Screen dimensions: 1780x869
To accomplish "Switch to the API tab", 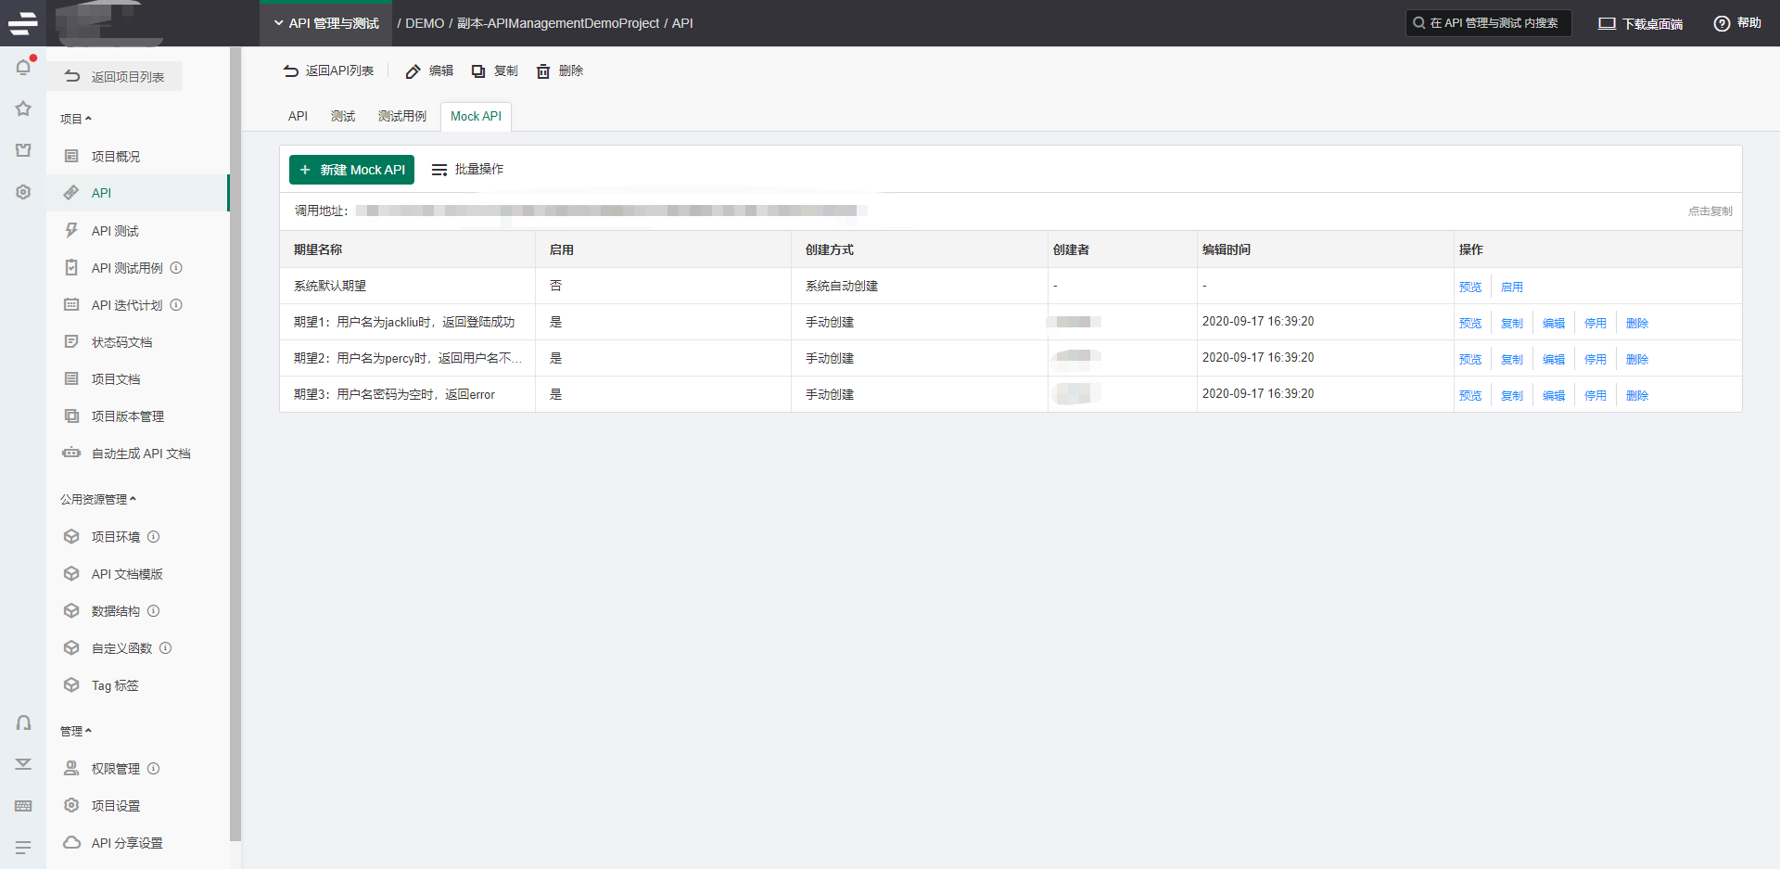I will pos(298,116).
